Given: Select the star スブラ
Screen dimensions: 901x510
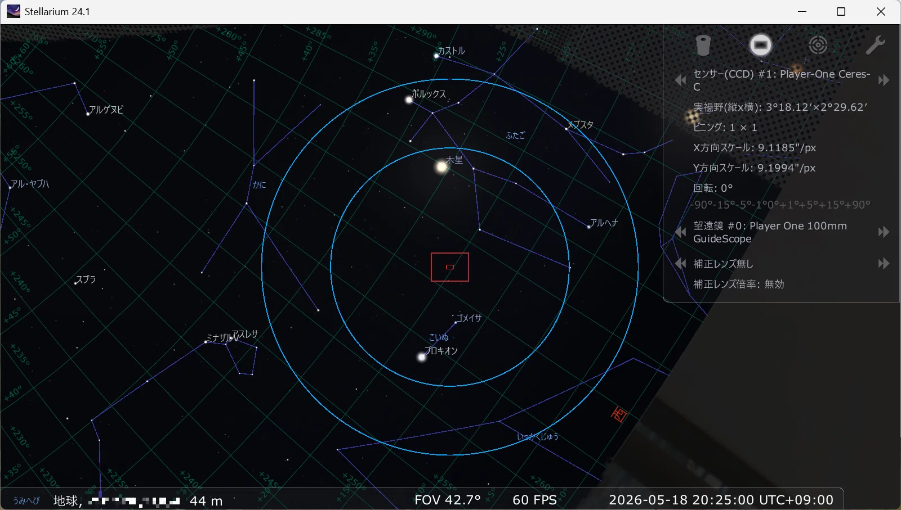Looking at the screenshot, I should click(75, 283).
